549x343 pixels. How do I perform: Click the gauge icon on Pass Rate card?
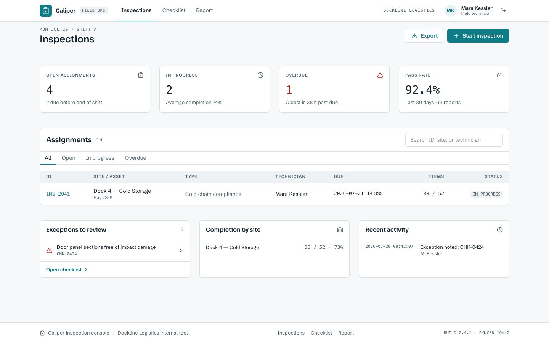tap(500, 75)
